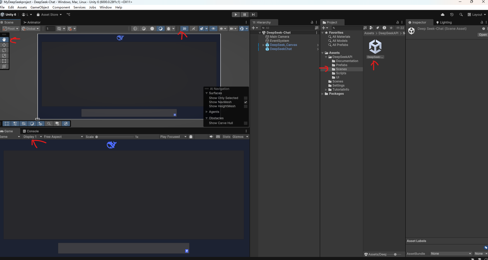488x260 pixels.
Task: Collapse the Surfaces section
Action: click(x=207, y=93)
